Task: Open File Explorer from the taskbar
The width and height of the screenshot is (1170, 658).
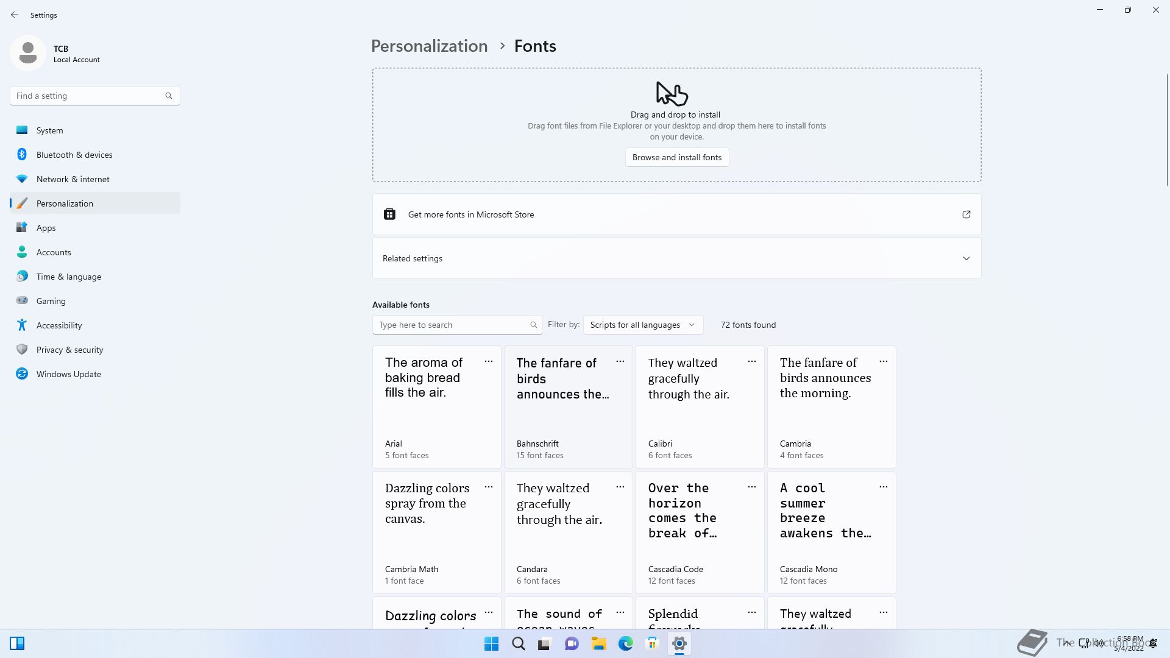Action: point(598,643)
